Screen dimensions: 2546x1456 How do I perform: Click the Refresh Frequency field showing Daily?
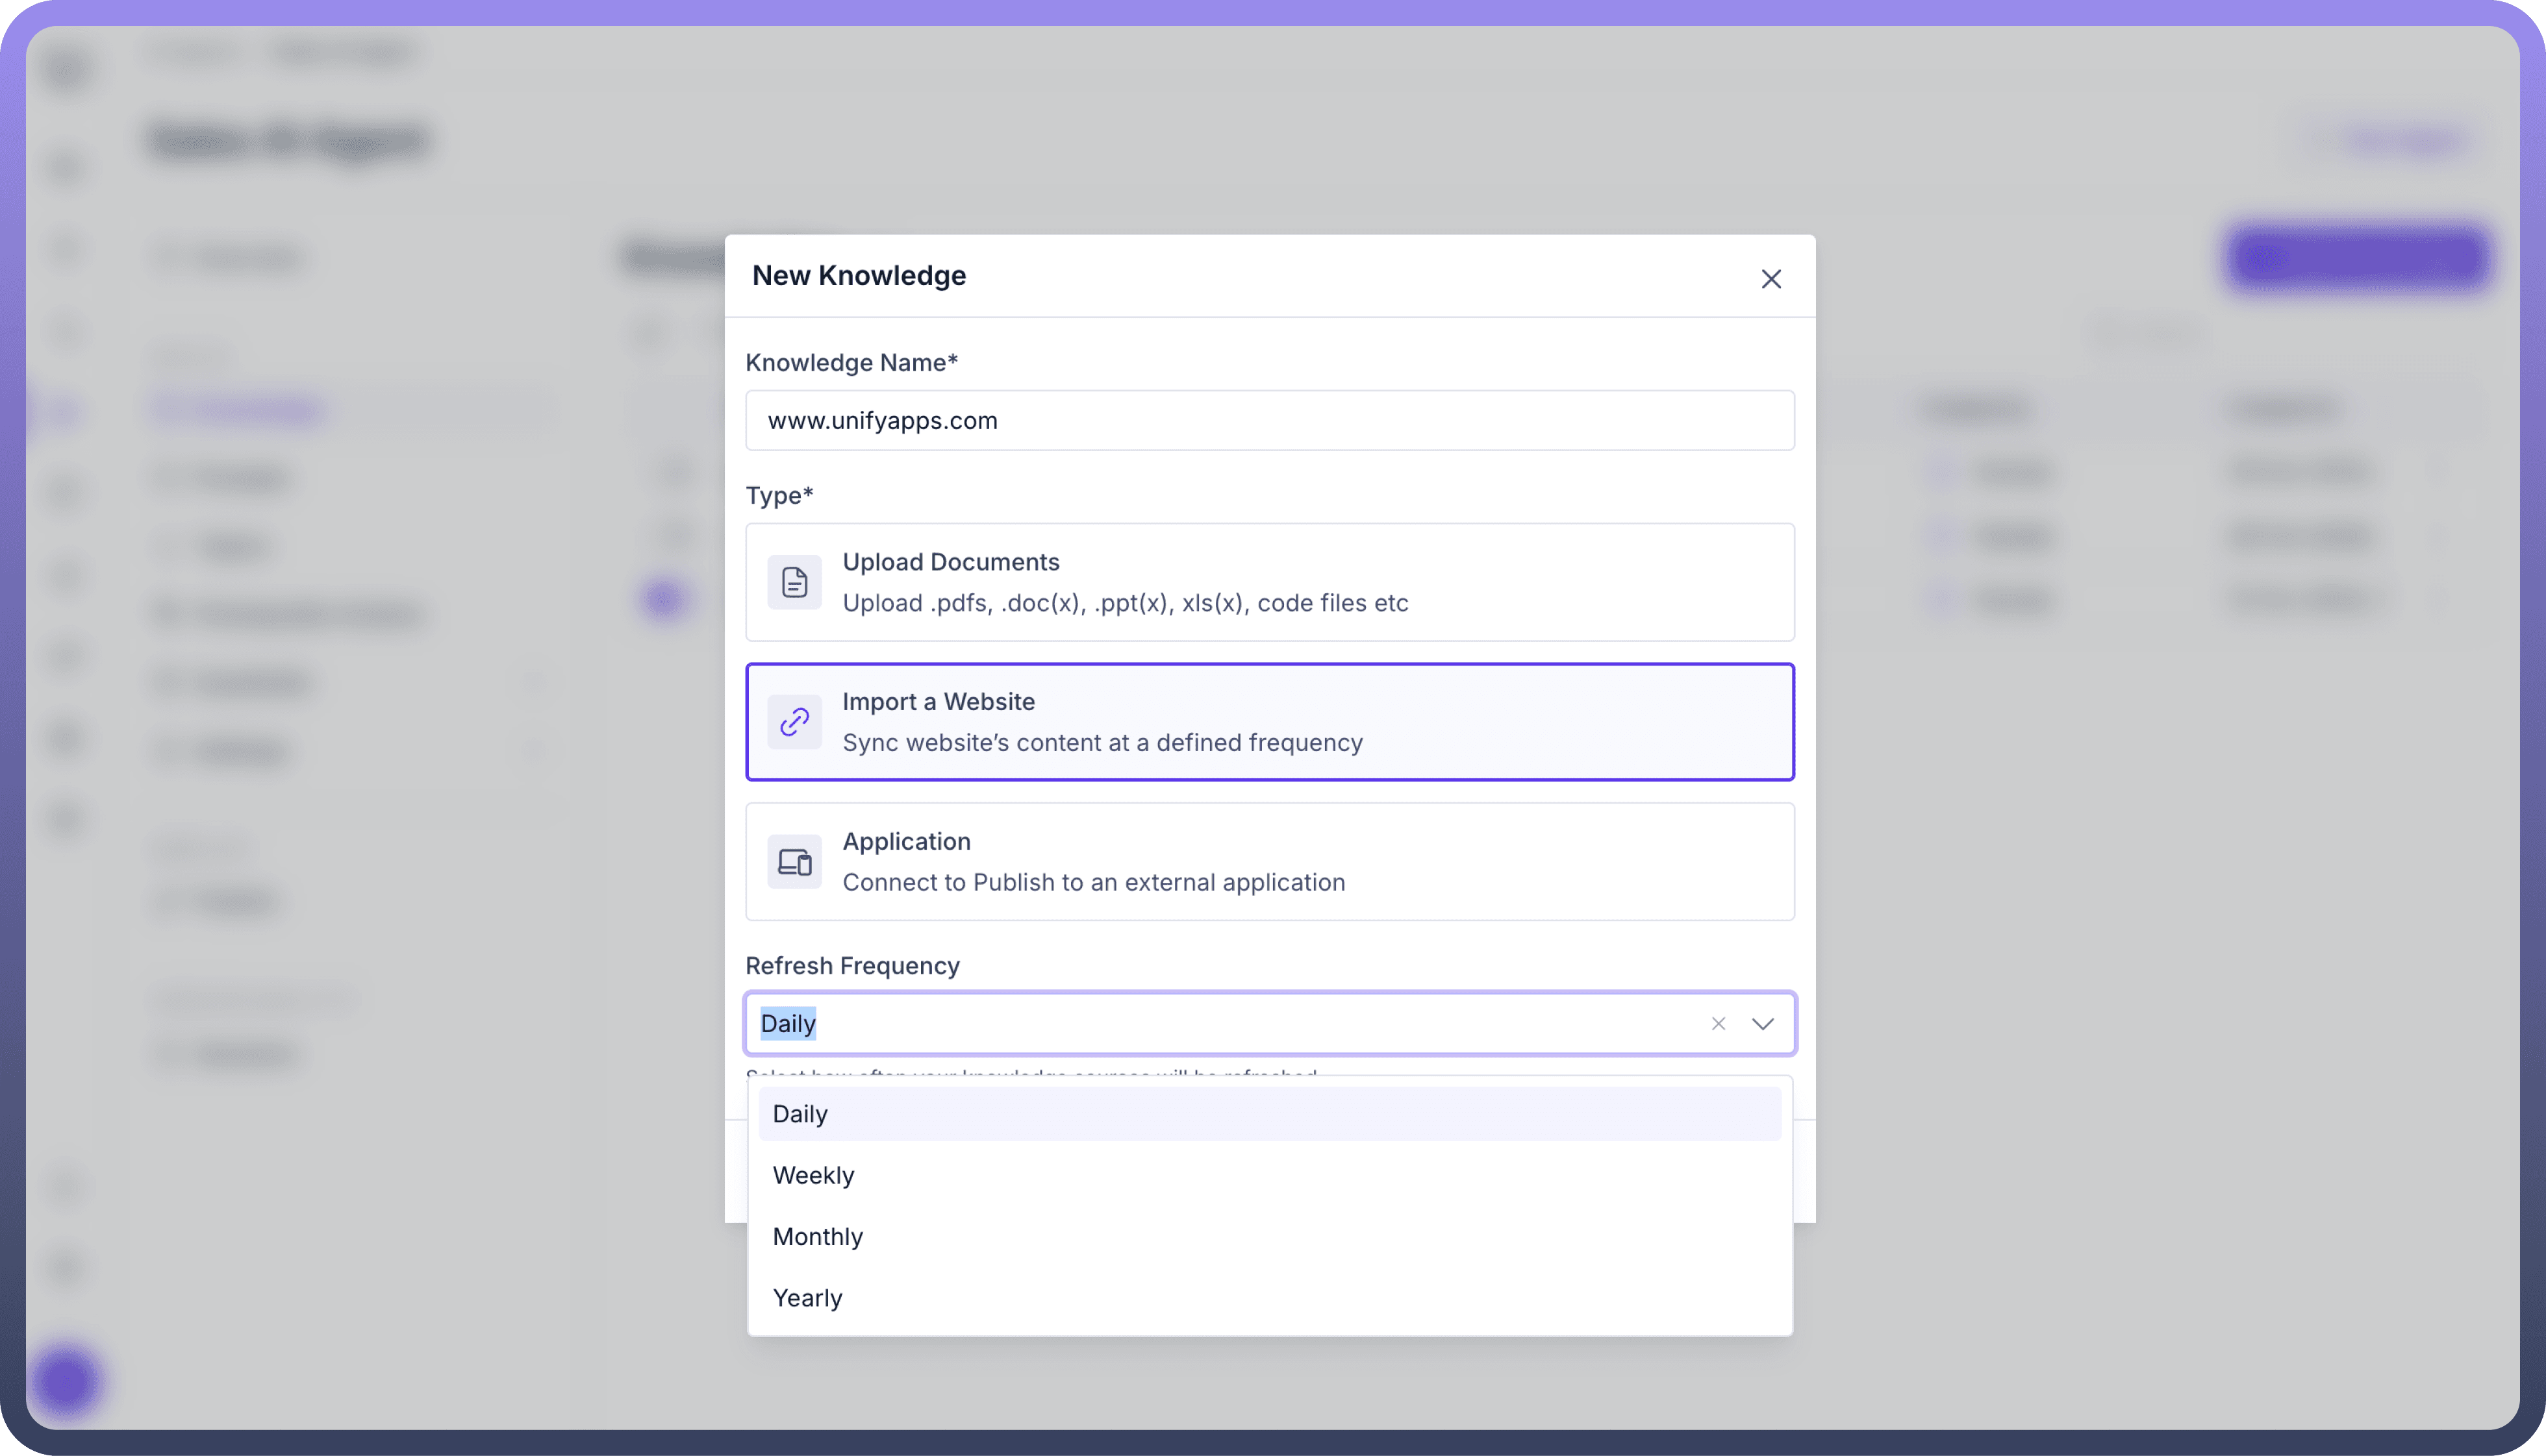pos(1200,1024)
